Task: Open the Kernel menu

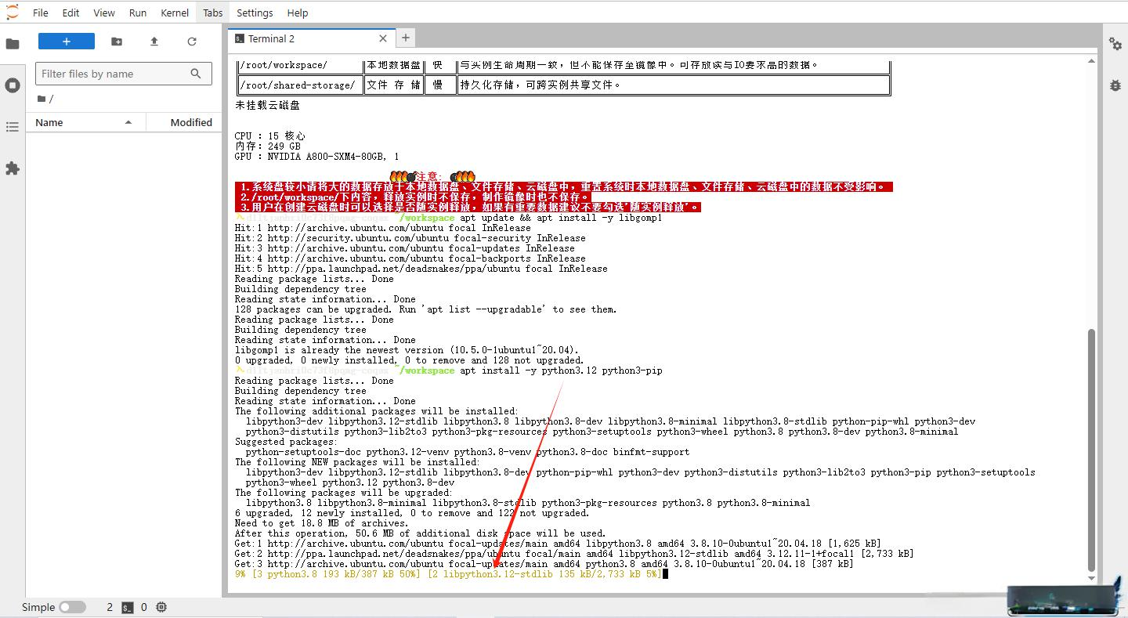Action: pyautogui.click(x=175, y=13)
